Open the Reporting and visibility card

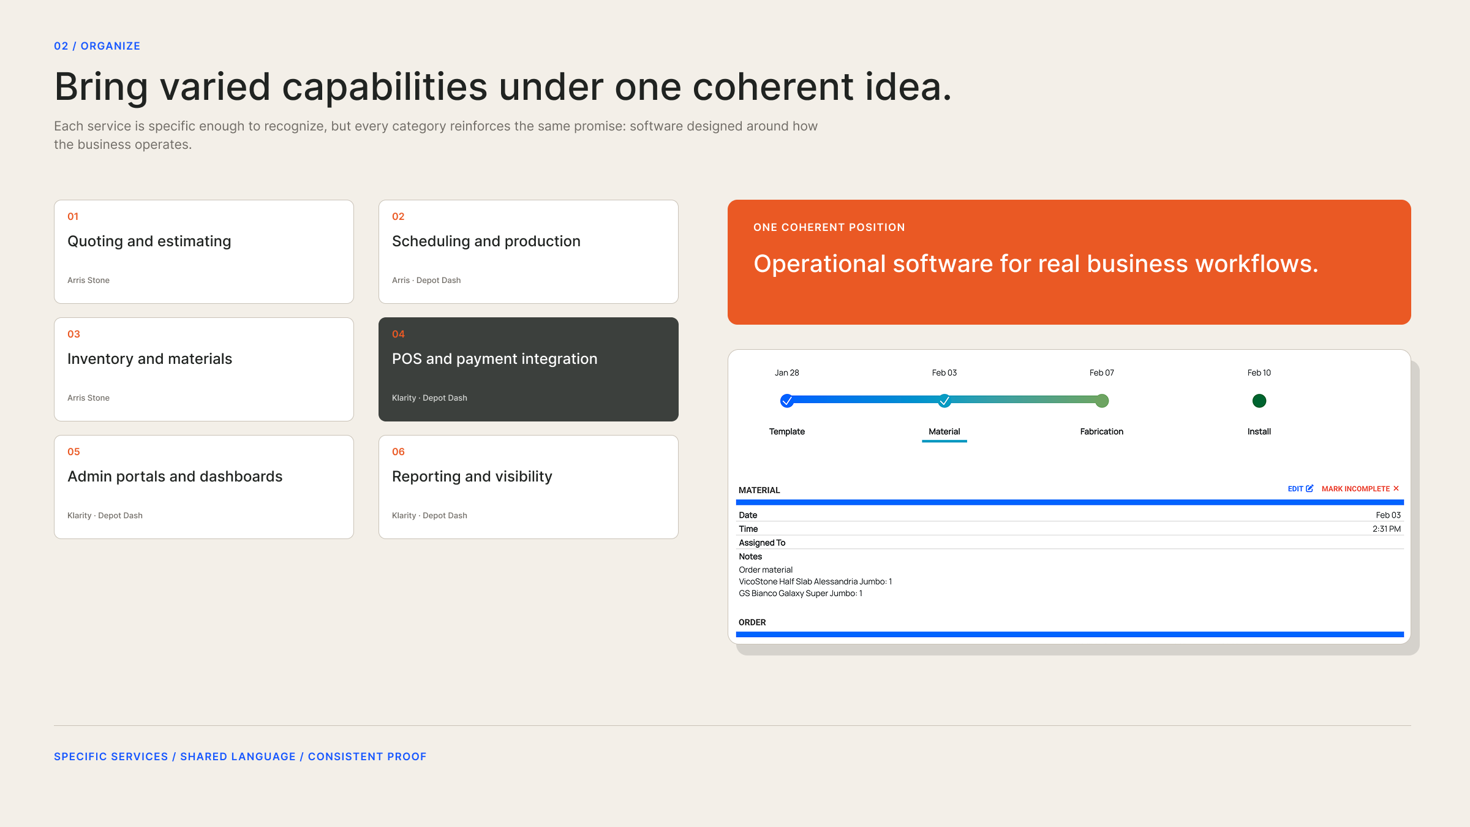click(x=529, y=487)
